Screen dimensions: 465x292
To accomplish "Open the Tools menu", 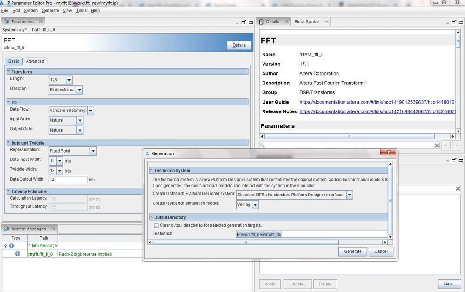I will tap(81, 10).
